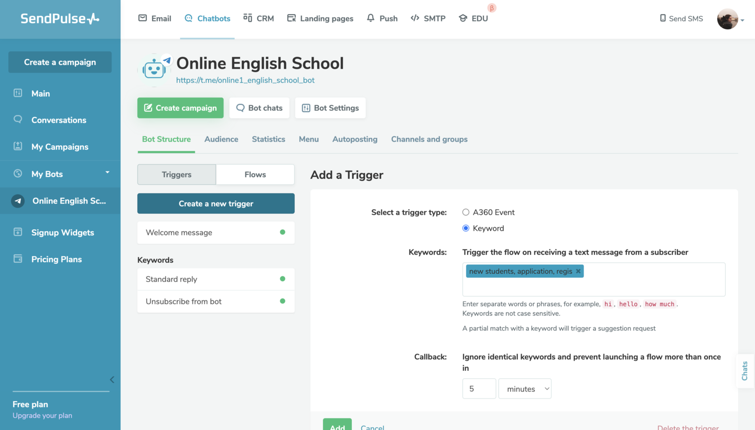755x430 pixels.
Task: Click the Pricing Plans wallet icon
Action: 18,259
